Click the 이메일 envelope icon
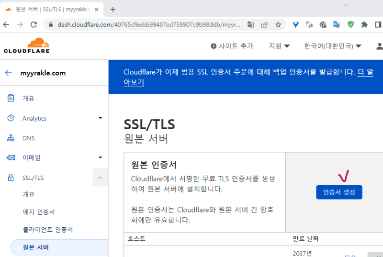The image size is (383, 257). [x=11, y=157]
